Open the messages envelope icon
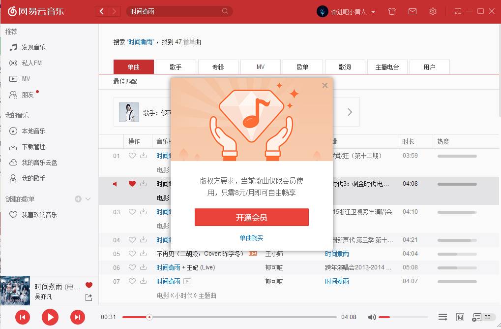The width and height of the screenshot is (501, 329). pyautogui.click(x=413, y=11)
